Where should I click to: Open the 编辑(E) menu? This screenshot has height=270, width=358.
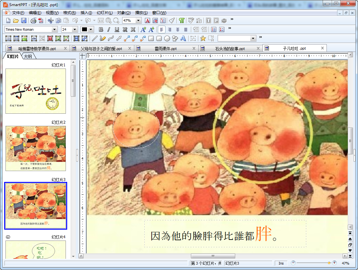[x=35, y=13]
